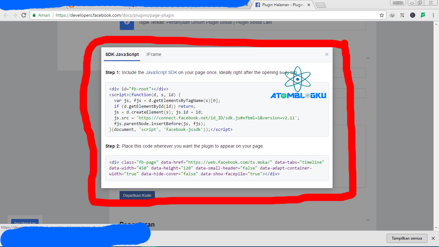Dismiss the downloads bar with its X

tap(433, 238)
